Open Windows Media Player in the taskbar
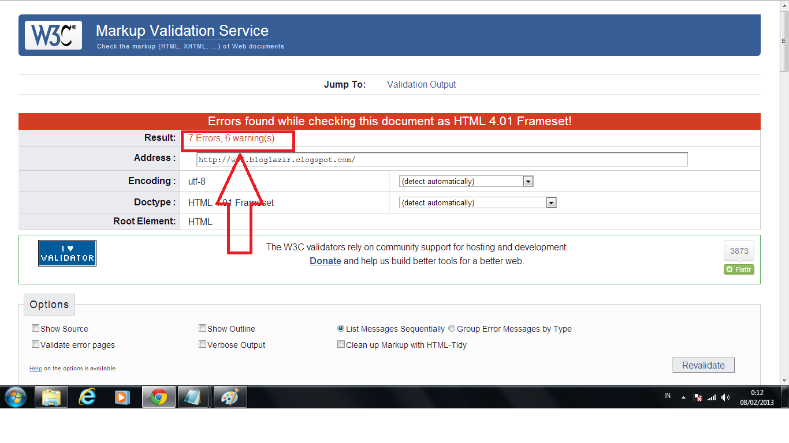Viewport: 789px width, 443px height. point(122,397)
